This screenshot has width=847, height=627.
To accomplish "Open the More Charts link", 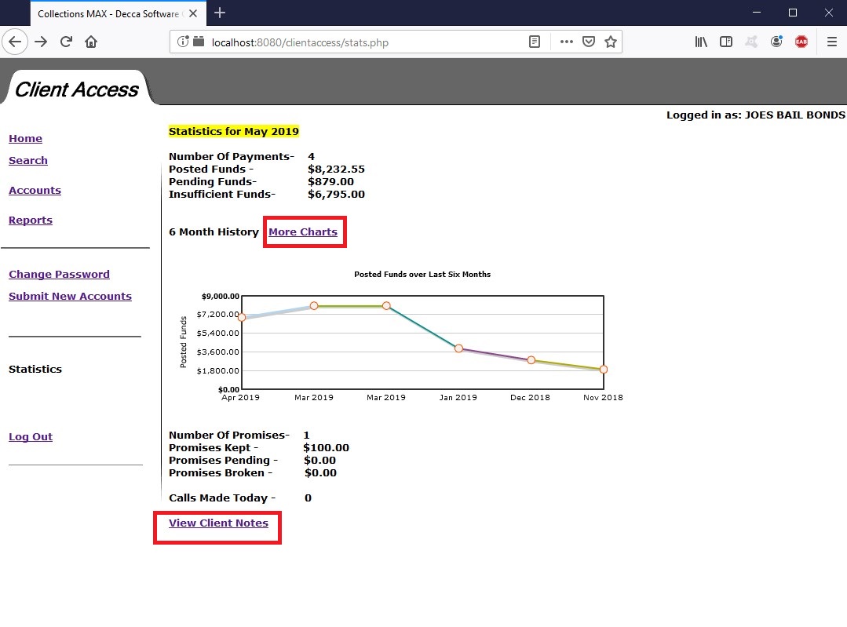I will pyautogui.click(x=302, y=231).
